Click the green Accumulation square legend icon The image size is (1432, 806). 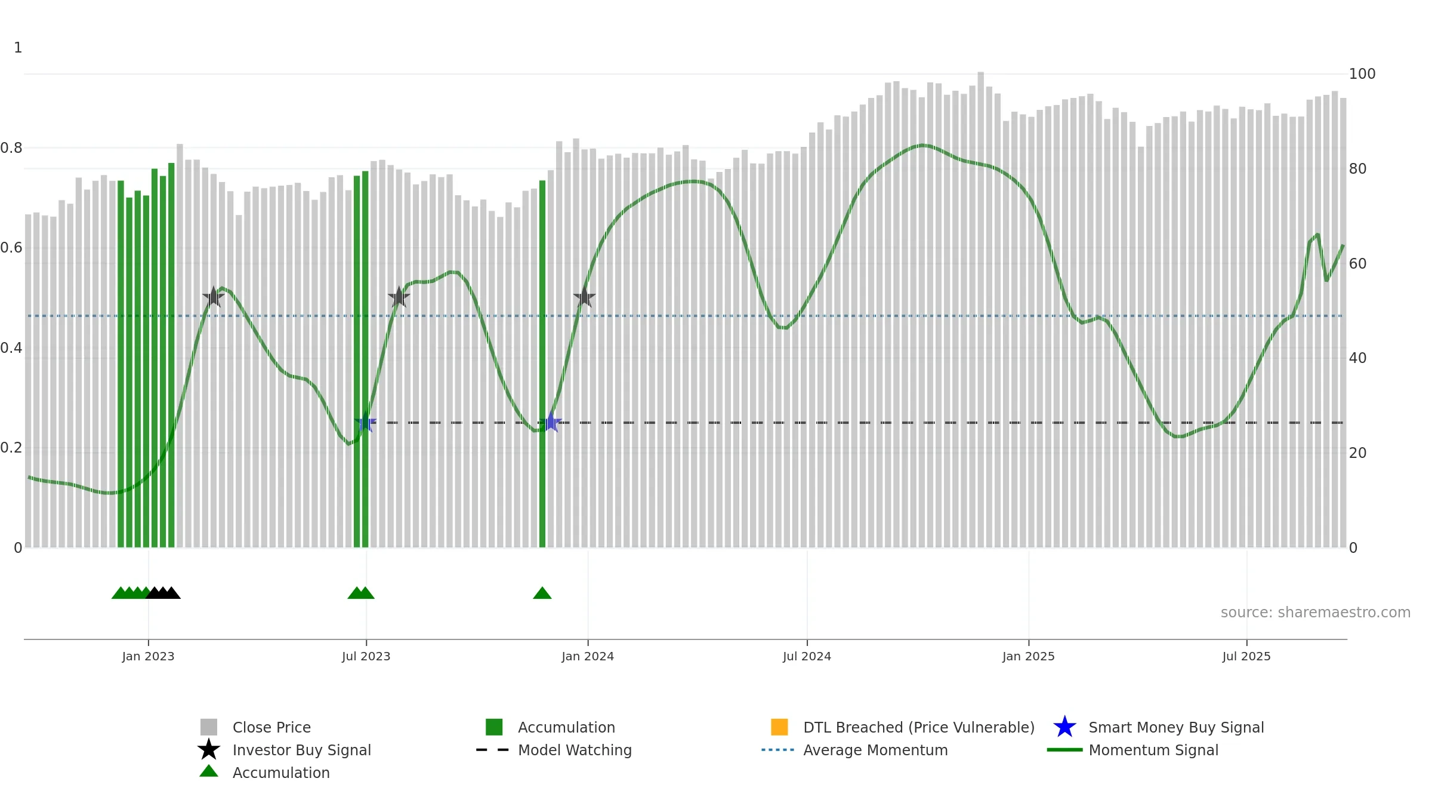(494, 727)
